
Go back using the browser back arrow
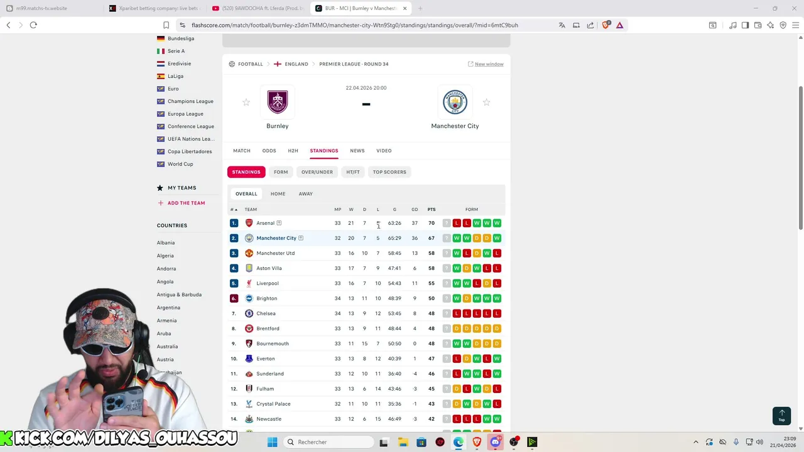[8, 25]
